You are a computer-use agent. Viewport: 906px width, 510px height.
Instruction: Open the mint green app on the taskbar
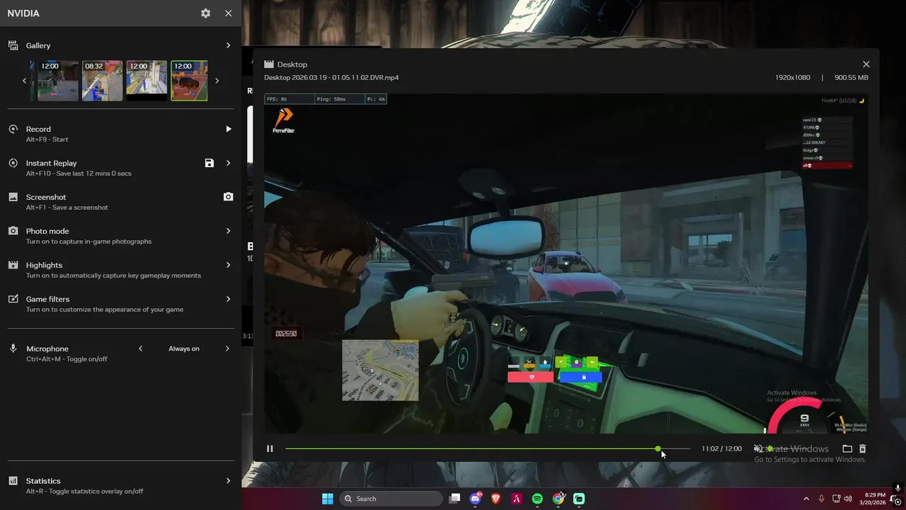click(x=579, y=499)
